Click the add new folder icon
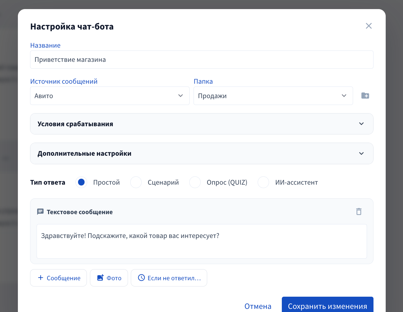The image size is (403, 312). coord(365,96)
